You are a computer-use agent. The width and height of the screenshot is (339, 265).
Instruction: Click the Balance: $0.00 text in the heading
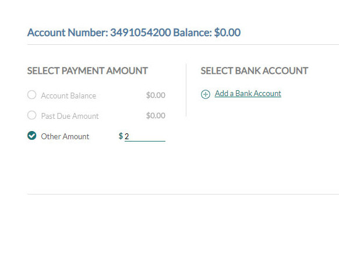click(207, 33)
